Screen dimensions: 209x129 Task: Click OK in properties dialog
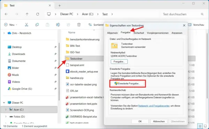point(140,121)
